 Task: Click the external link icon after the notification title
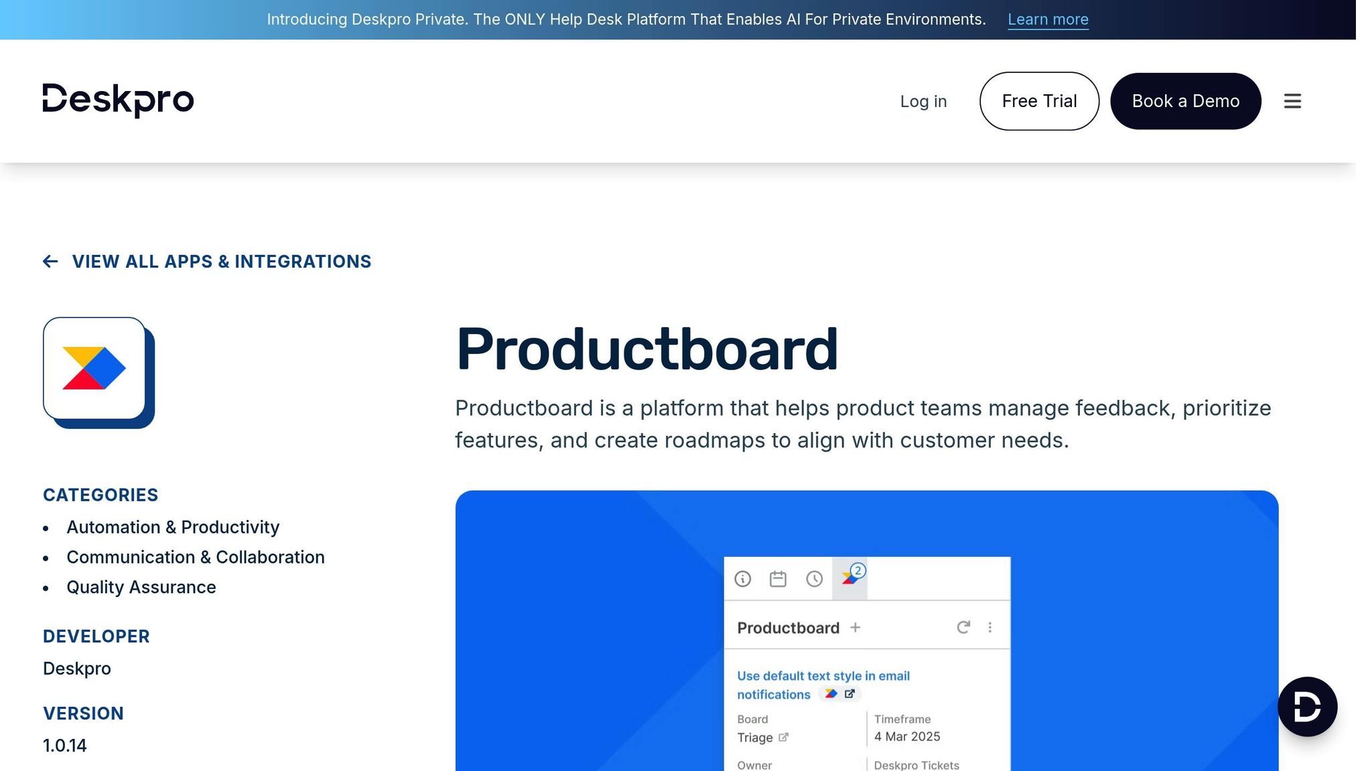(849, 694)
